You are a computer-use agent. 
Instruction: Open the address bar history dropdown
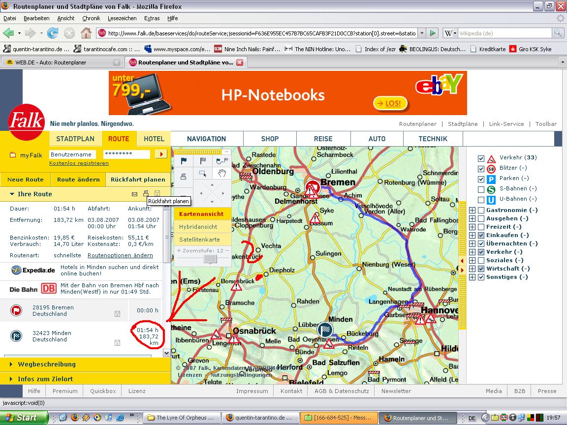tap(422, 33)
